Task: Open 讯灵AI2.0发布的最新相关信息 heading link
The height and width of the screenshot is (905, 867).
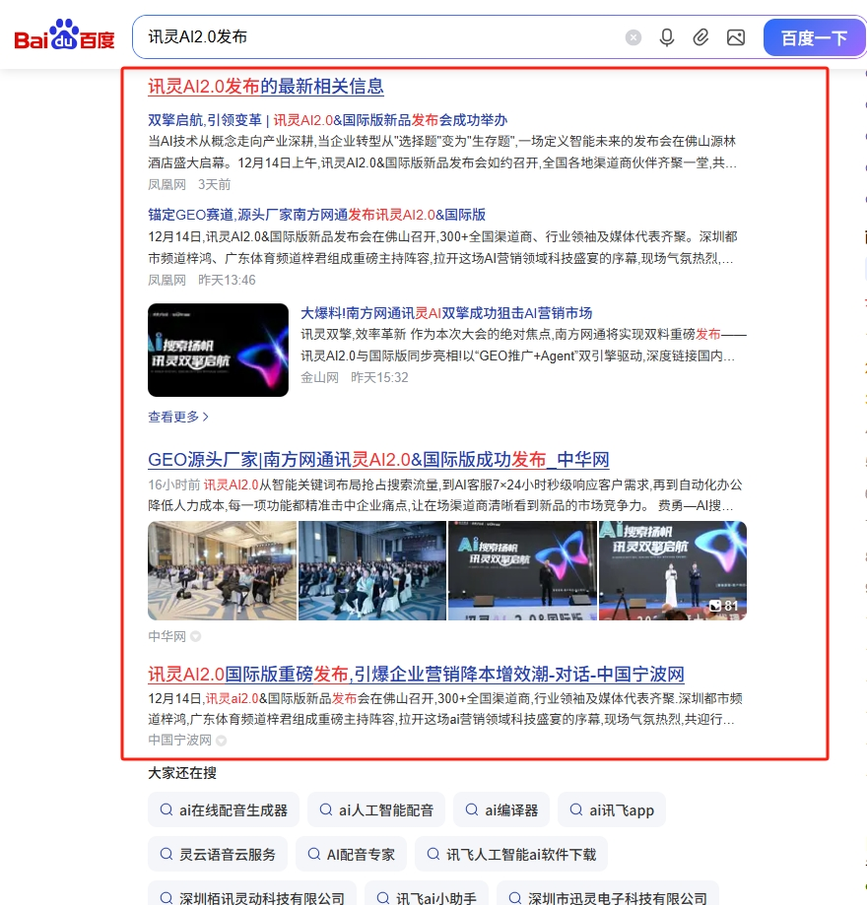Action: (266, 87)
